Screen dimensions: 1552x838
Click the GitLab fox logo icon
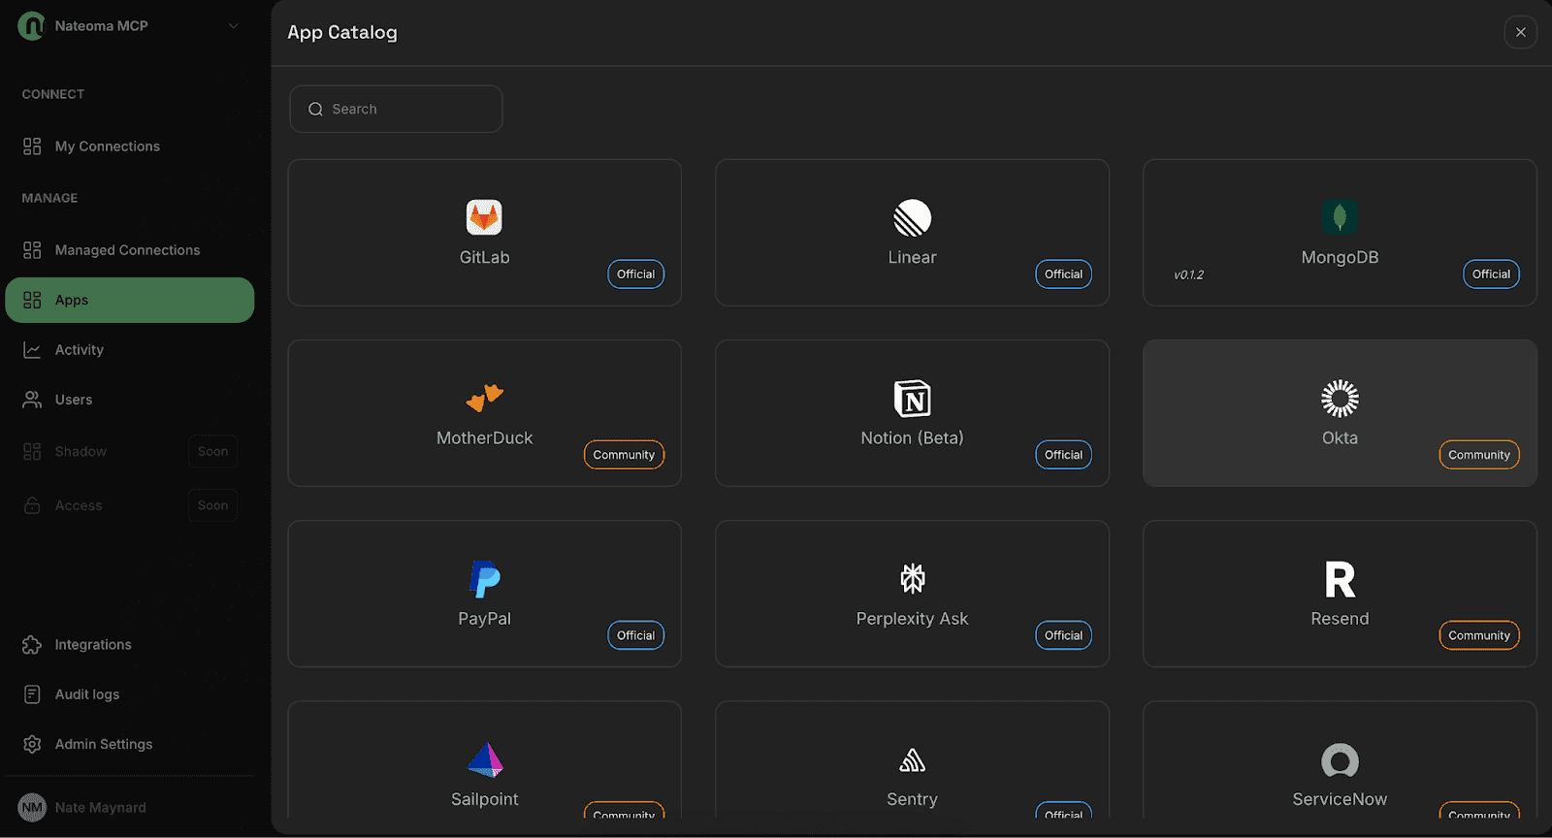click(484, 217)
